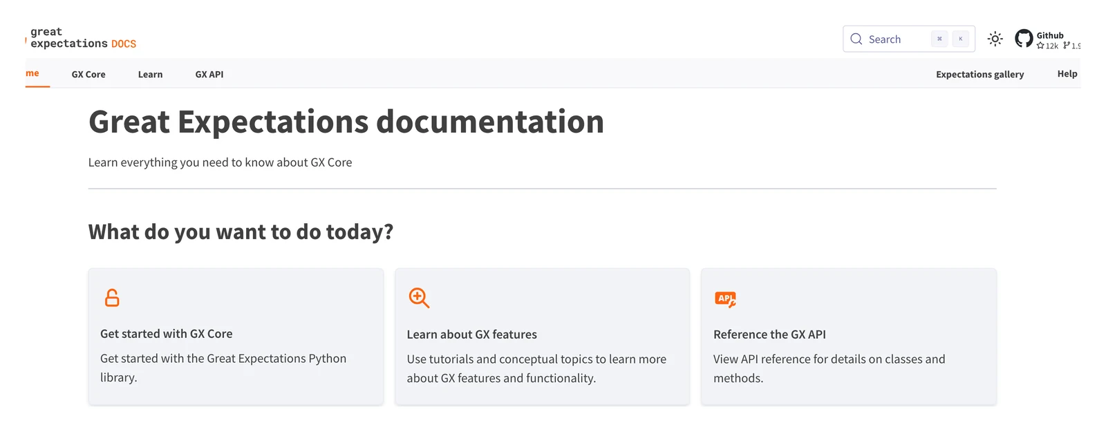Select the partially visible Home tab
Image resolution: width=1106 pixels, height=432 pixels.
(37, 73)
